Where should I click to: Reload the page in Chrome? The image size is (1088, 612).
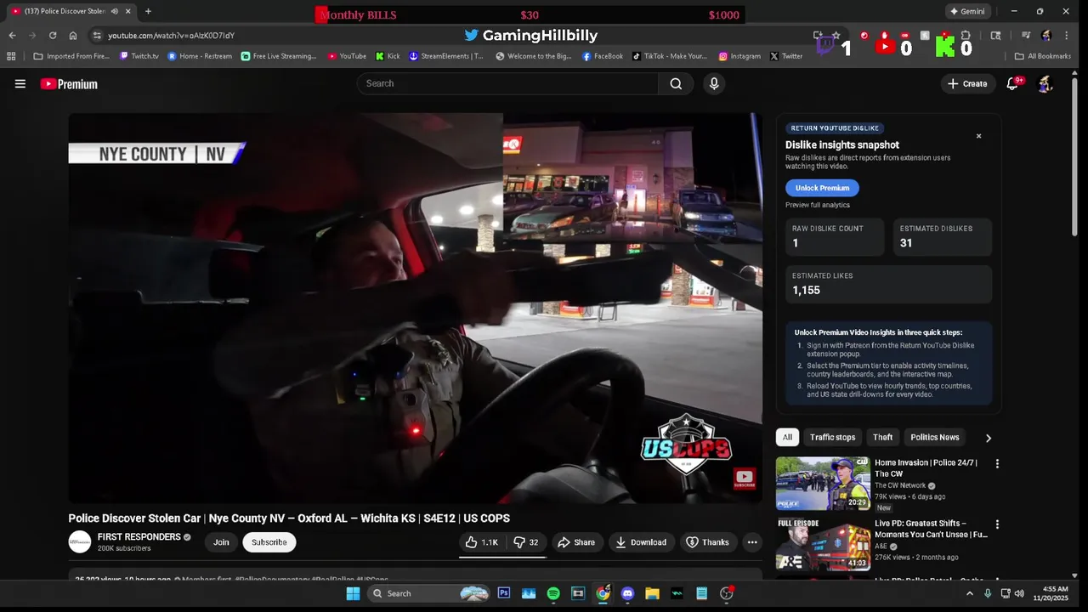[x=53, y=36]
